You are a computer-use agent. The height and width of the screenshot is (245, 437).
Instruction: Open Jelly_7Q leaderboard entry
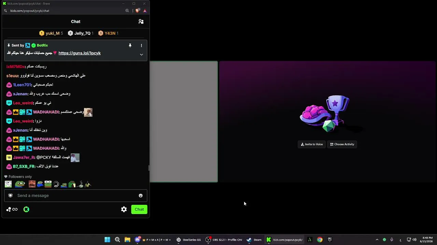[x=81, y=33]
